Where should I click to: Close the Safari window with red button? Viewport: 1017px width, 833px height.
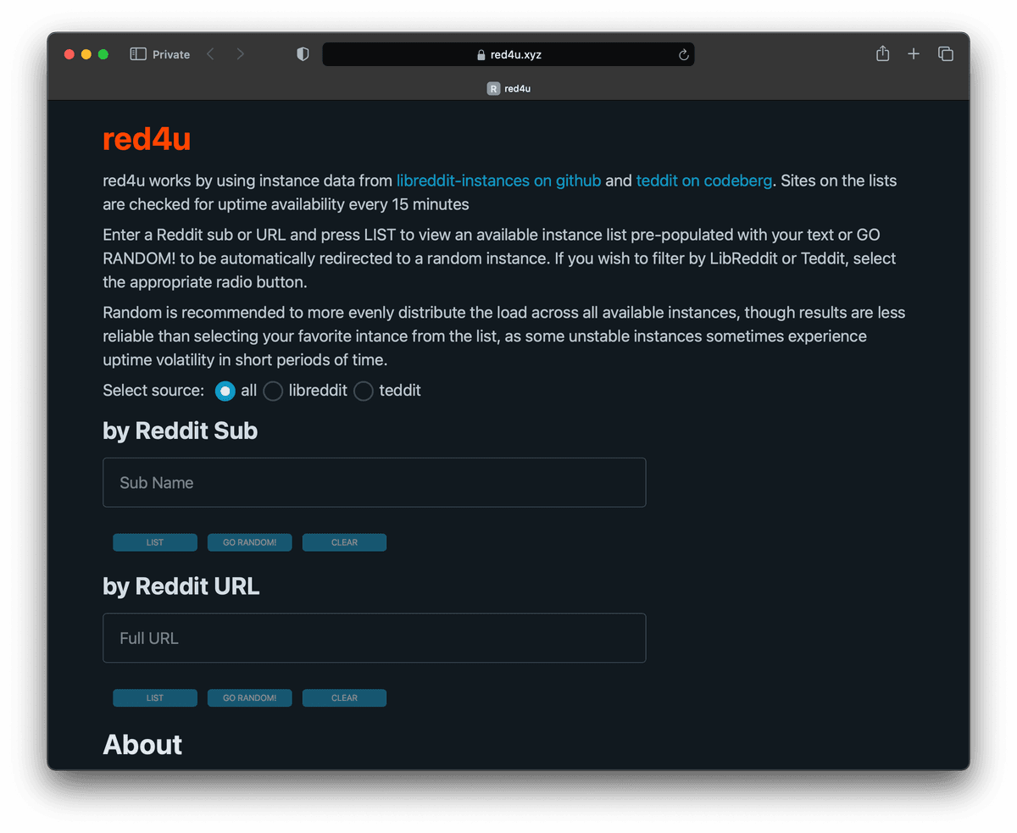click(69, 54)
